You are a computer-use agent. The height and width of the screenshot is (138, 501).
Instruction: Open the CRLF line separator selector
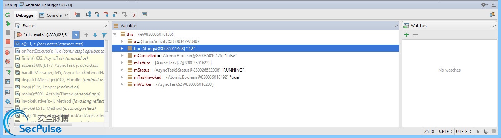point(446,132)
